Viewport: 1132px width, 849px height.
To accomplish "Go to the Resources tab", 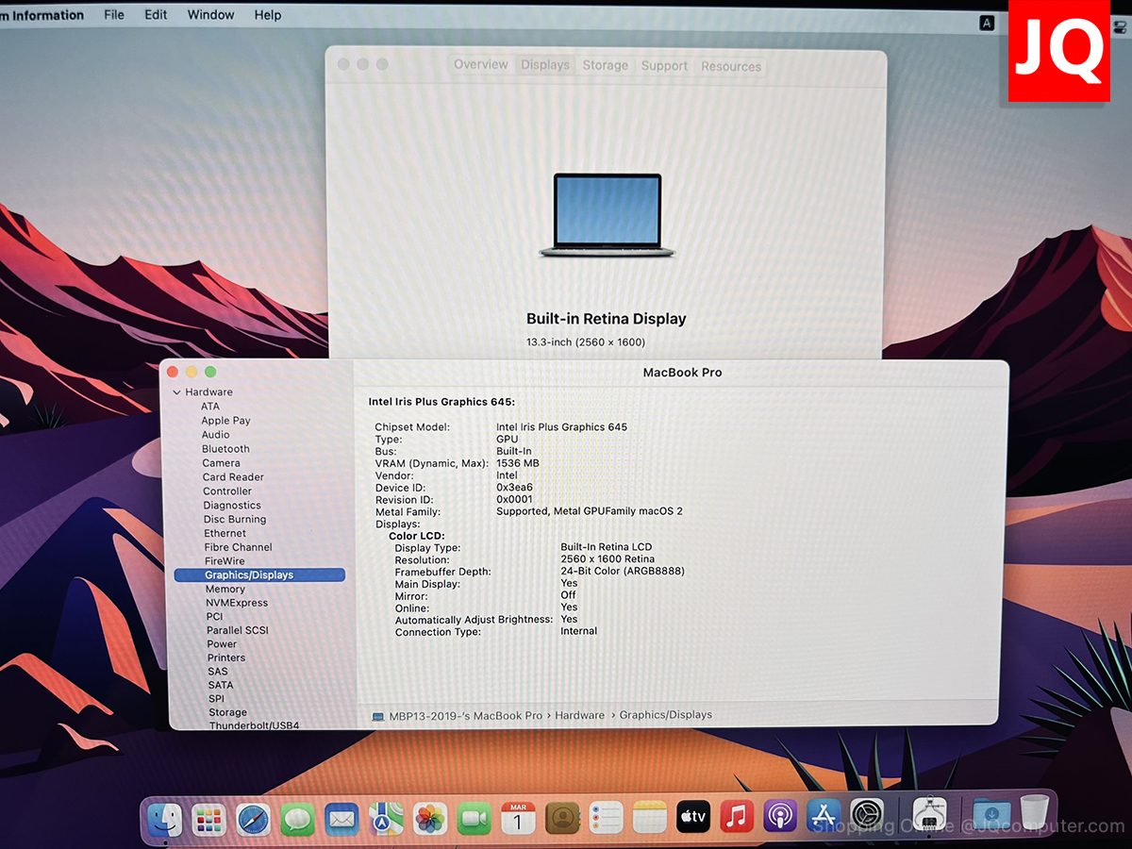I will (730, 67).
